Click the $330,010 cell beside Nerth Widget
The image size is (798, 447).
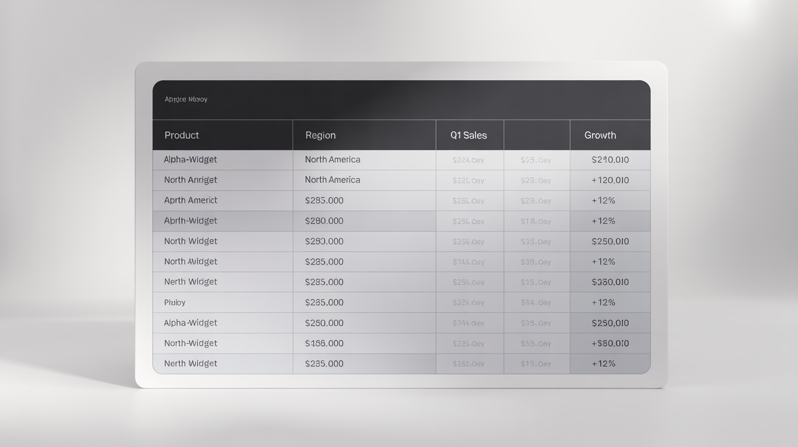click(x=610, y=282)
